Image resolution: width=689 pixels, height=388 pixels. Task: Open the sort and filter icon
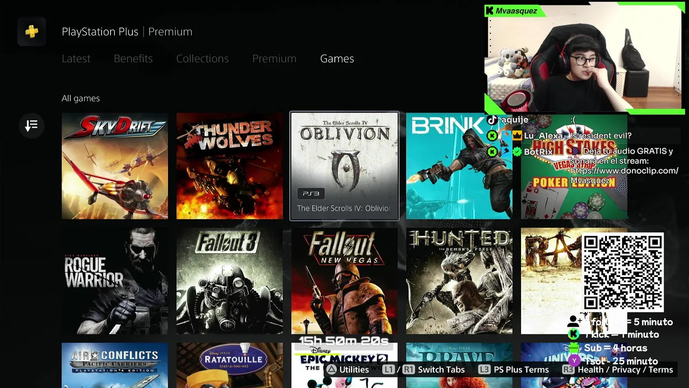click(x=31, y=126)
